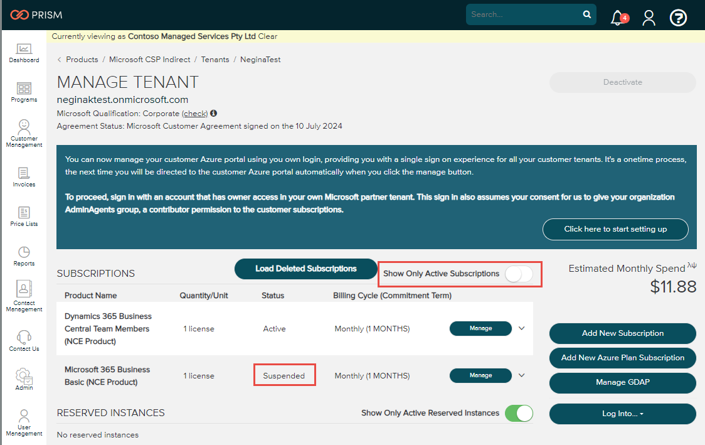Open notifications bell
Screen dimensions: 705x445
pyautogui.click(x=618, y=18)
